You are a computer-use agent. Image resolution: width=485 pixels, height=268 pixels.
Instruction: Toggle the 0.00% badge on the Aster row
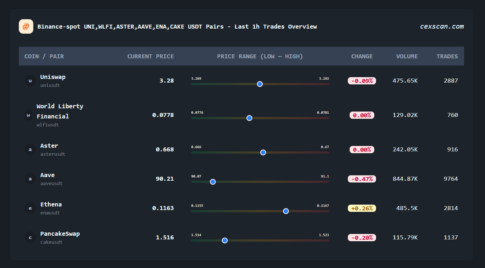click(x=361, y=149)
